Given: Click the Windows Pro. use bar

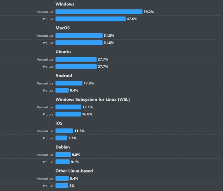Looking at the screenshot, I should [91, 19].
